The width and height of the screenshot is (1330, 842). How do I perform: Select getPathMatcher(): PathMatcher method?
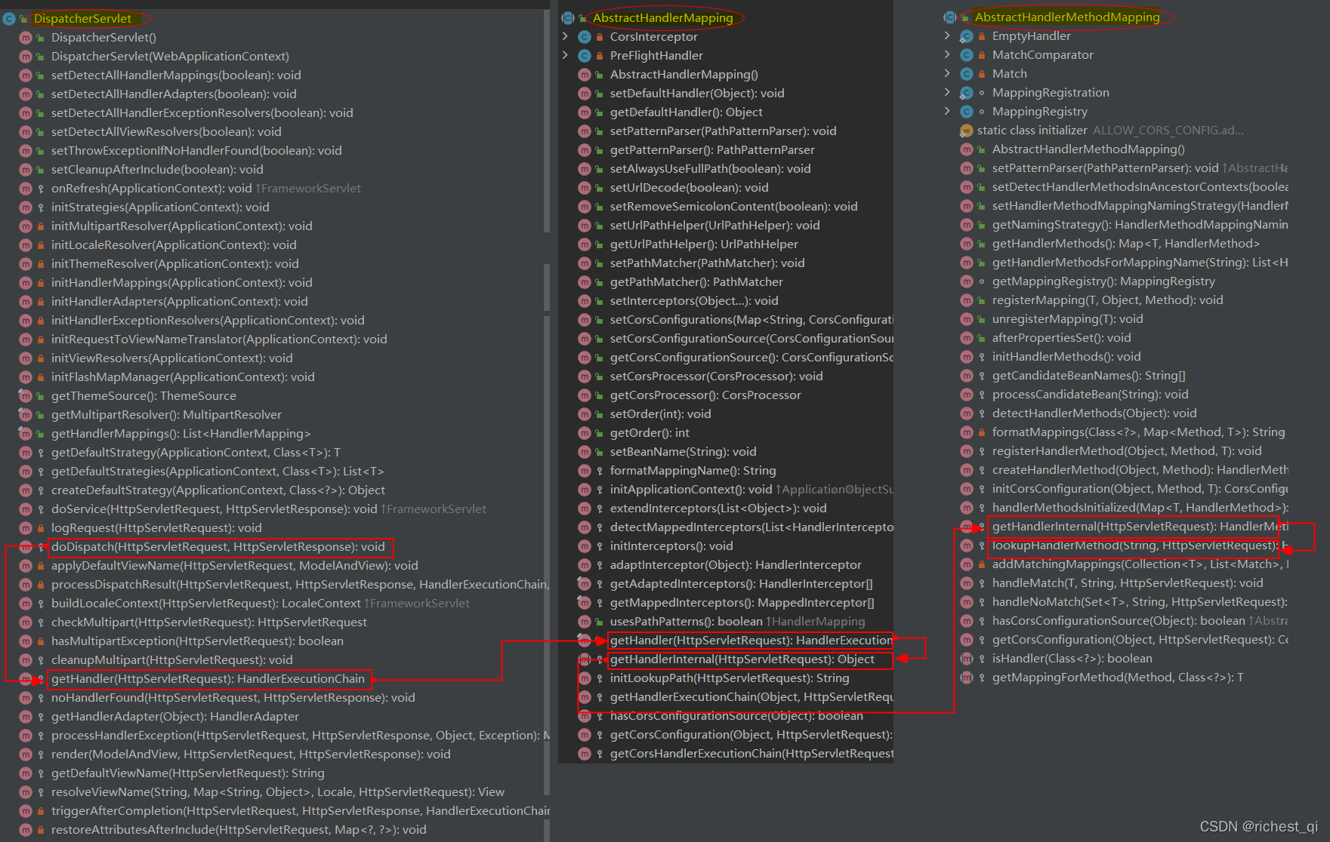(696, 281)
